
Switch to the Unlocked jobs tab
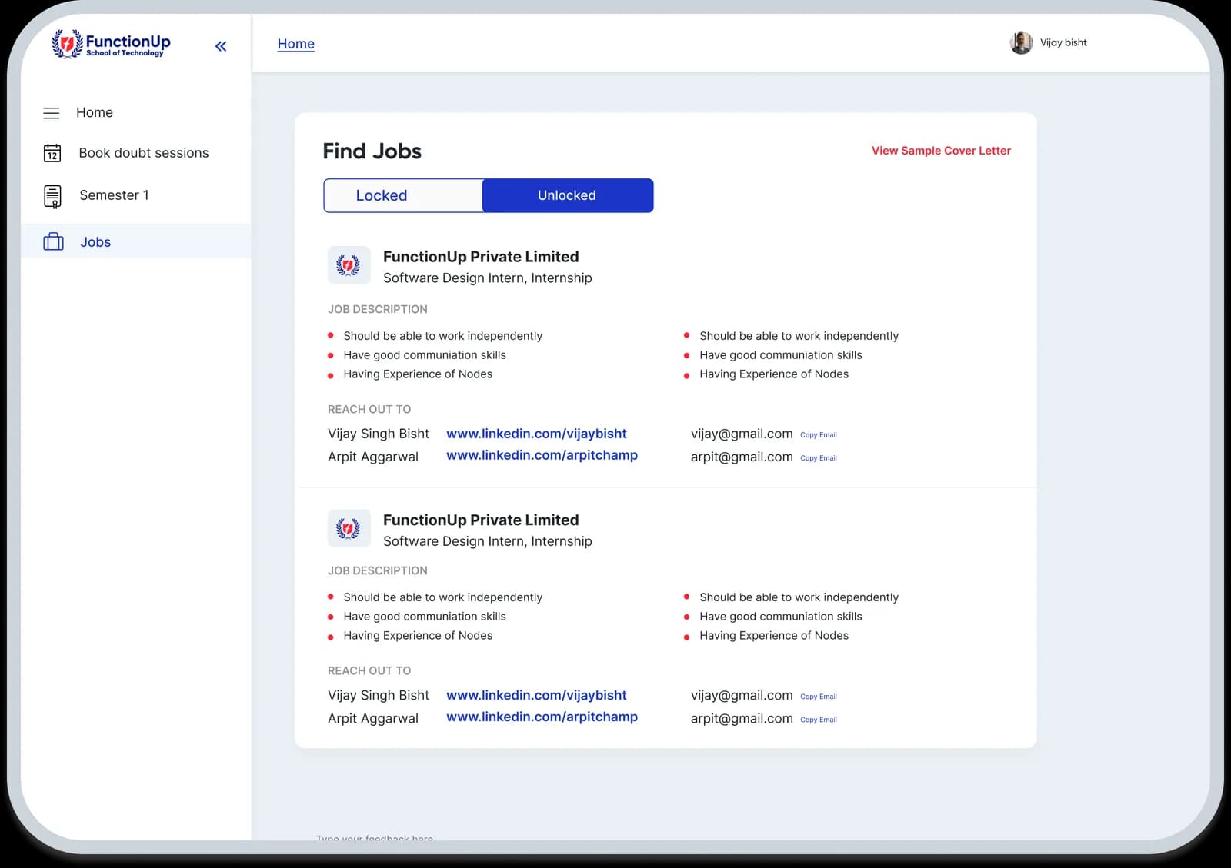tap(568, 195)
